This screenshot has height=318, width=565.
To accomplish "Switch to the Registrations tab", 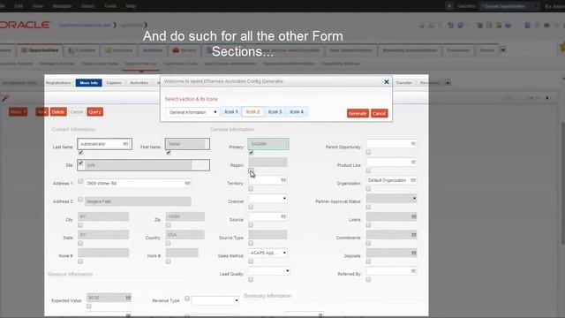I will (x=58, y=82).
